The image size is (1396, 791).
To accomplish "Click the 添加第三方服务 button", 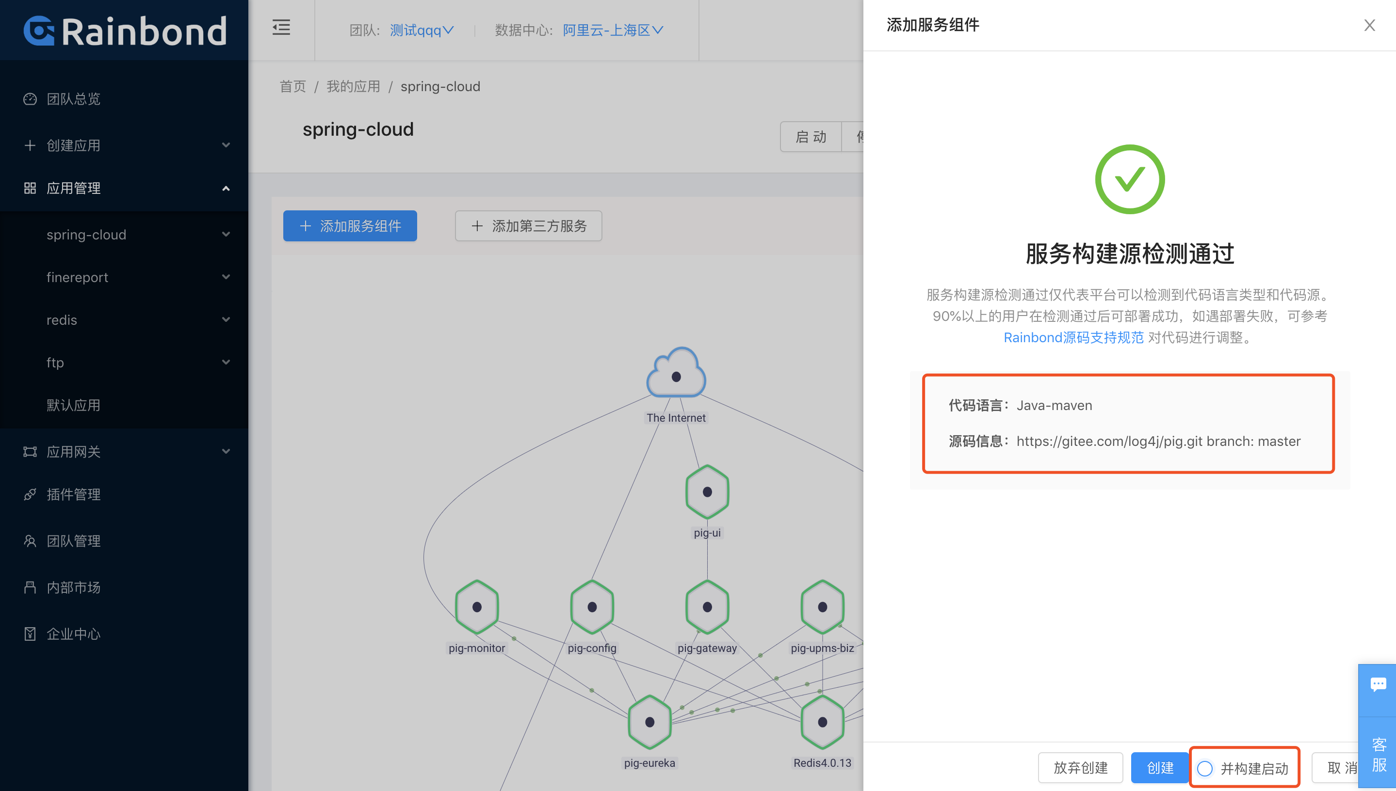I will point(528,226).
